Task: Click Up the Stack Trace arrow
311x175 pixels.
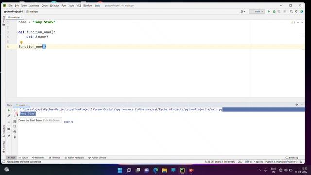Action: [x=15, y=110]
